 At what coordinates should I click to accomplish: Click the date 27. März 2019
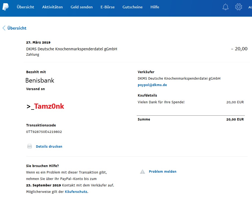pos(38,42)
